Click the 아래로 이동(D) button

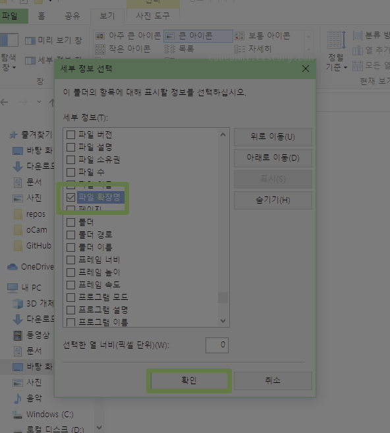273,158
